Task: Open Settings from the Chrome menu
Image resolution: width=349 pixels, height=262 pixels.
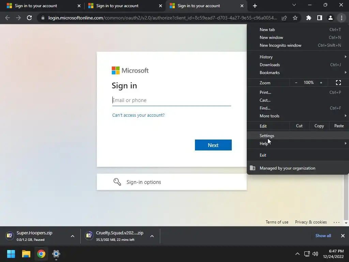Action: coord(298,135)
